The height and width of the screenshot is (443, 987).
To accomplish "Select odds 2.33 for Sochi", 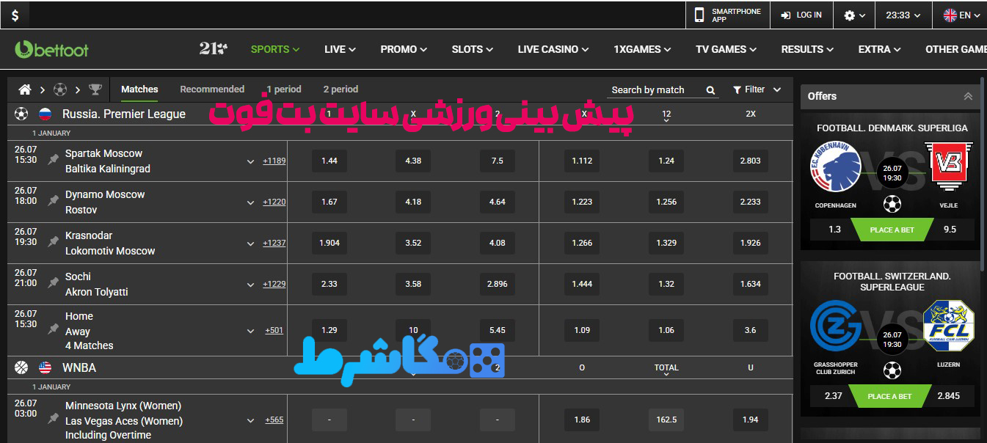I will point(329,284).
